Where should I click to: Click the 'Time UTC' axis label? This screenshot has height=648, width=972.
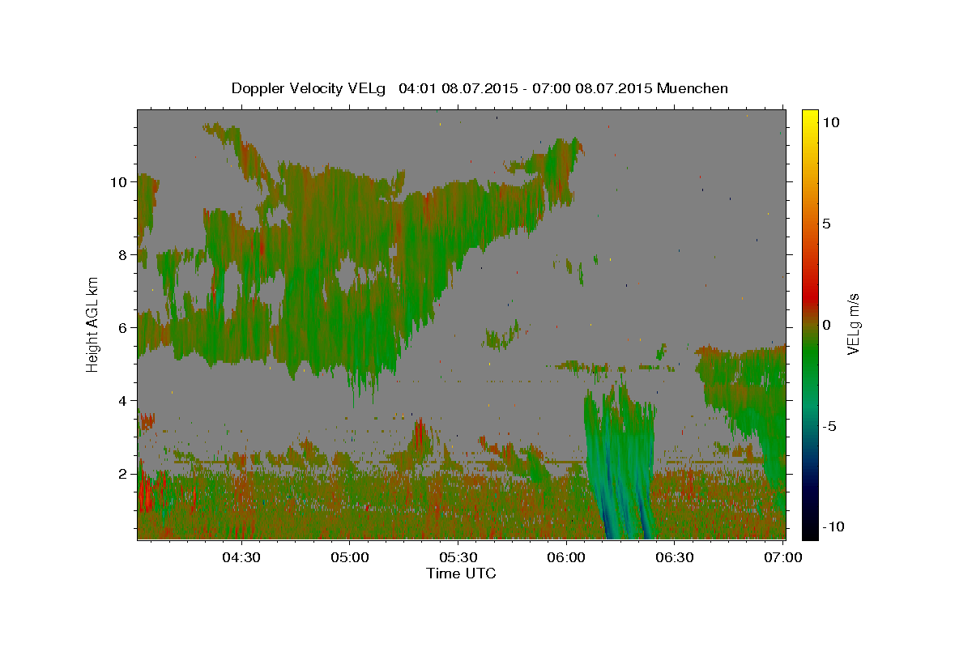click(x=461, y=573)
